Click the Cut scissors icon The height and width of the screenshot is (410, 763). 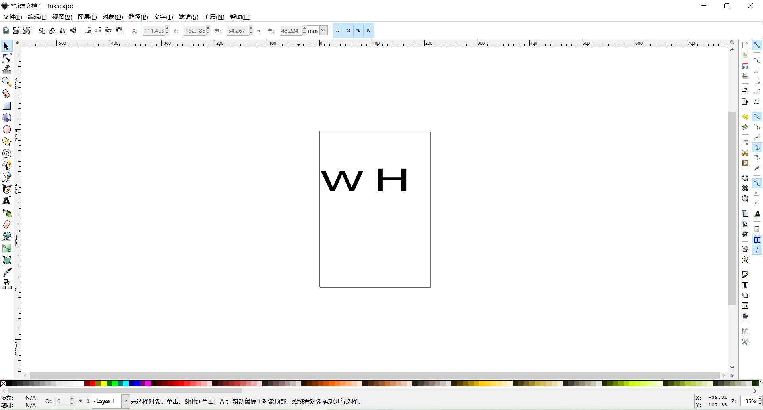point(745,153)
